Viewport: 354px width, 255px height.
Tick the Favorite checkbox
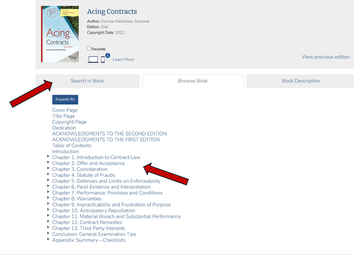(x=89, y=49)
